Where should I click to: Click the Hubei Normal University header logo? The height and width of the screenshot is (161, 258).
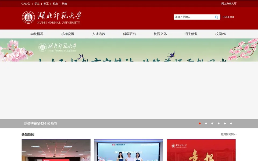point(52,17)
